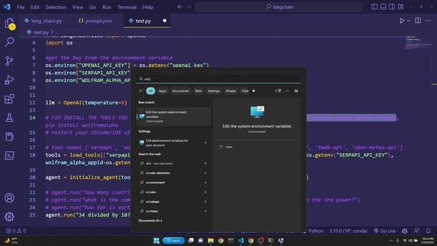Expand the 'environment' web suggestion
Image resolution: width=437 pixels, height=246 pixels.
pos(206,182)
